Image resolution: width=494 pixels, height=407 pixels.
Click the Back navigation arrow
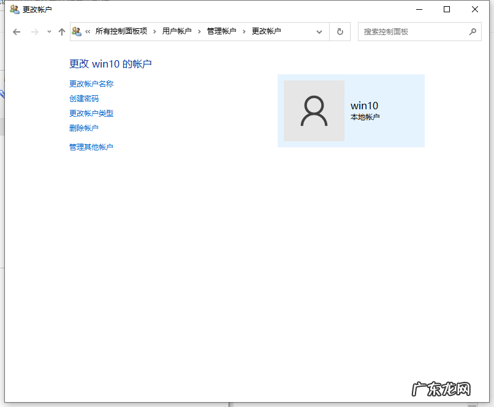(x=17, y=31)
